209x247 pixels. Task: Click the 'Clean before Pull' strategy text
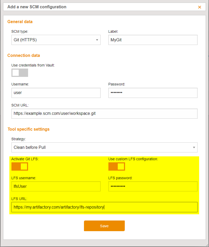30,148
